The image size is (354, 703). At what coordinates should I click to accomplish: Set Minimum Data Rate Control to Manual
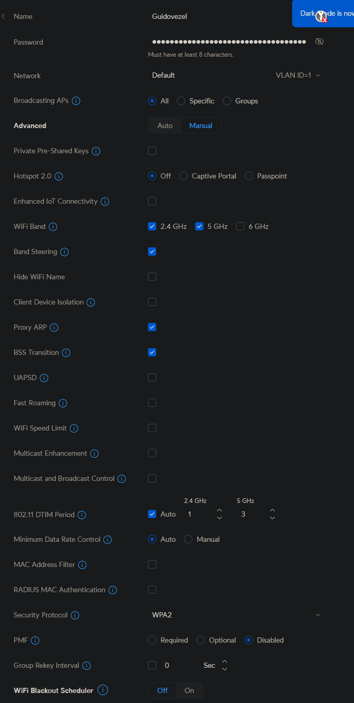(x=188, y=539)
